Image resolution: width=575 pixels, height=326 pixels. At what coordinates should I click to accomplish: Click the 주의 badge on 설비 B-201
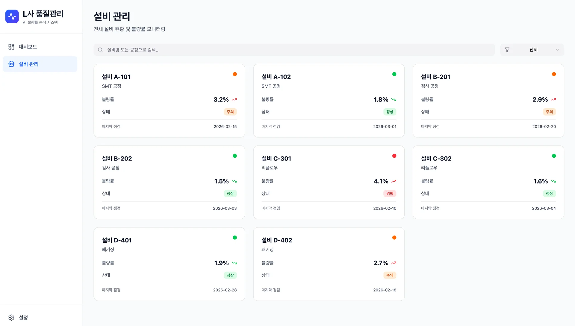tap(549, 112)
